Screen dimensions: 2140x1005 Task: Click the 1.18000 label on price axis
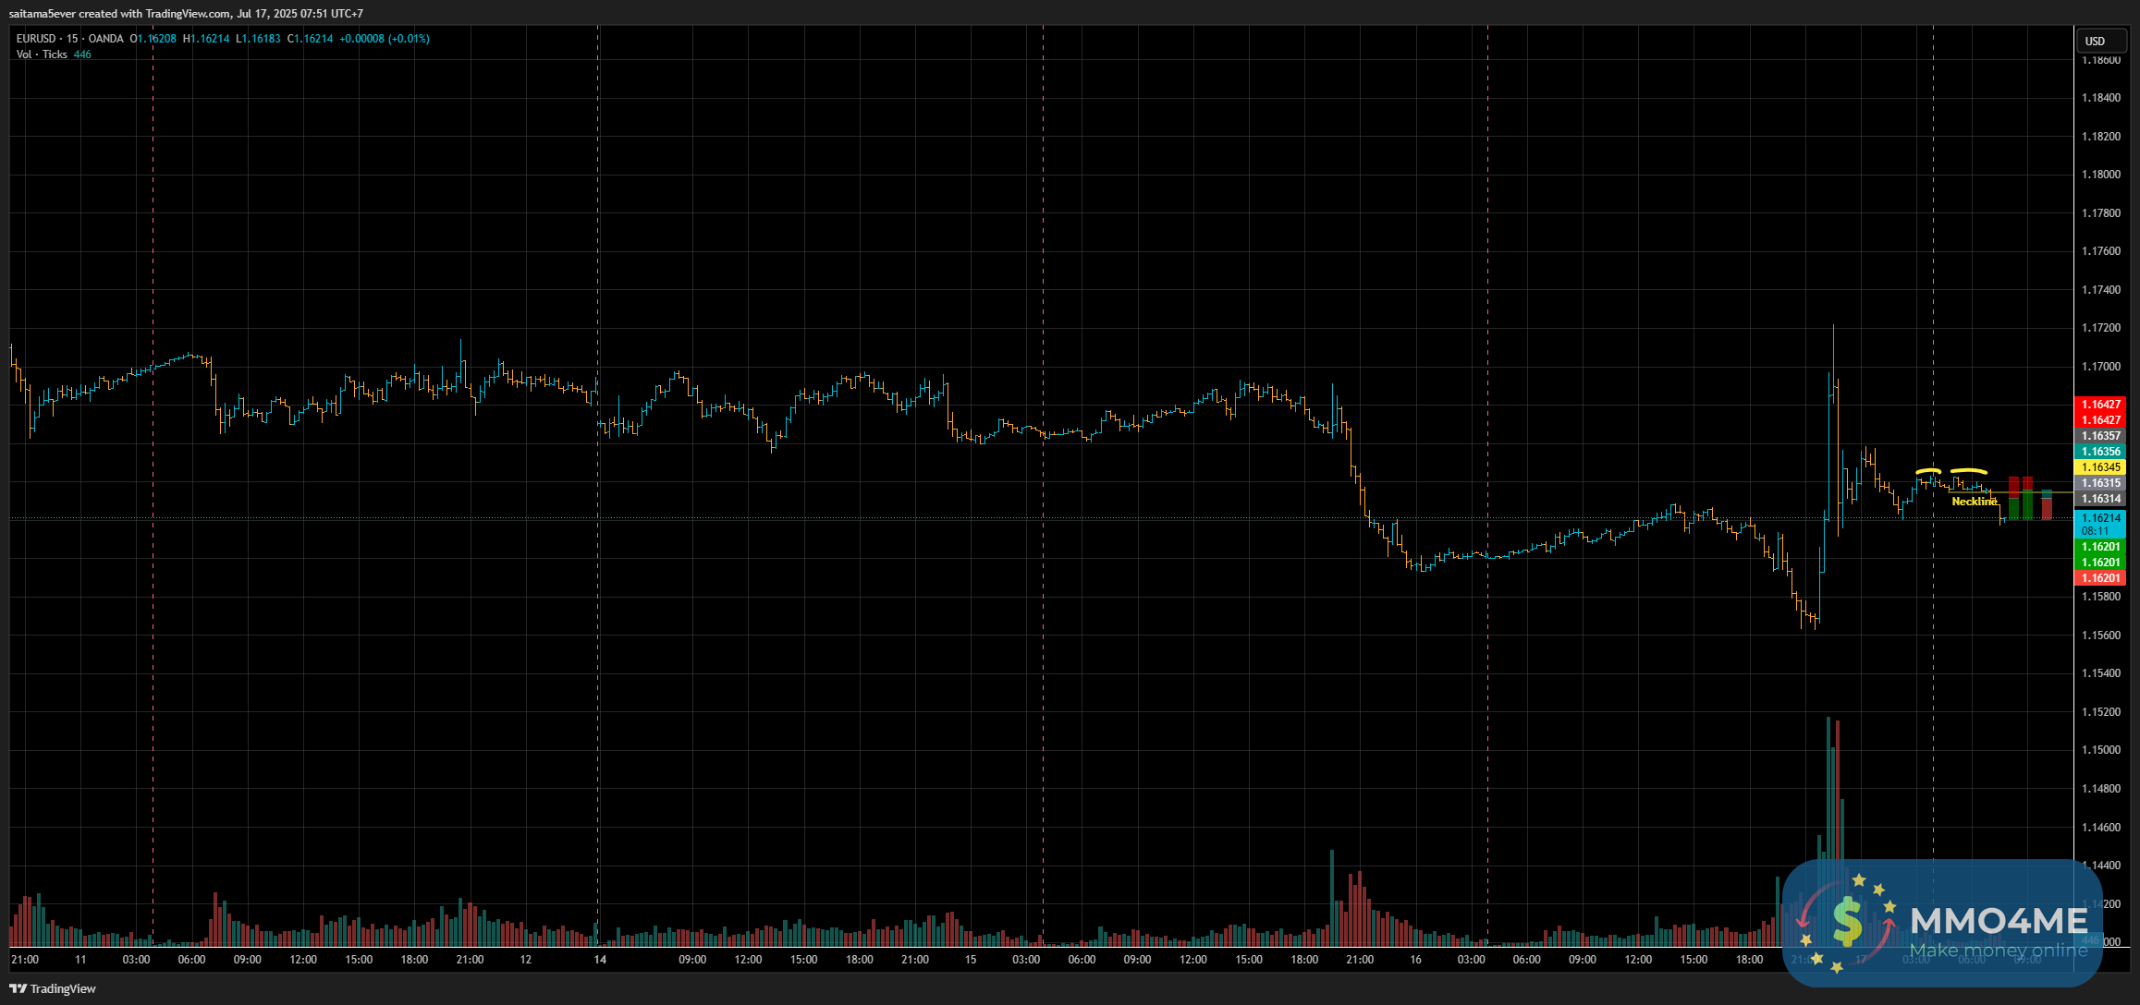[x=2100, y=175]
